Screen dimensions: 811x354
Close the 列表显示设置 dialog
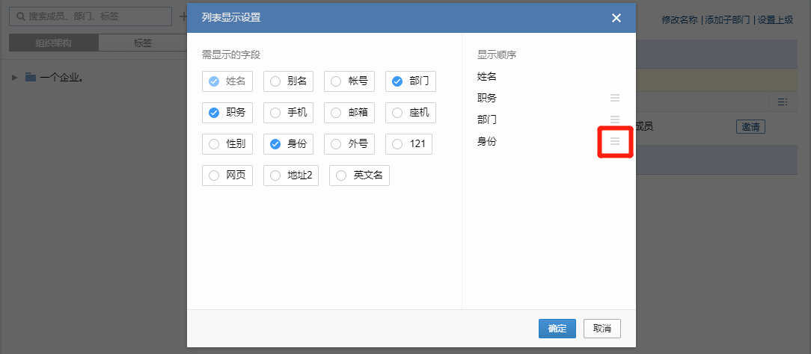click(x=616, y=18)
